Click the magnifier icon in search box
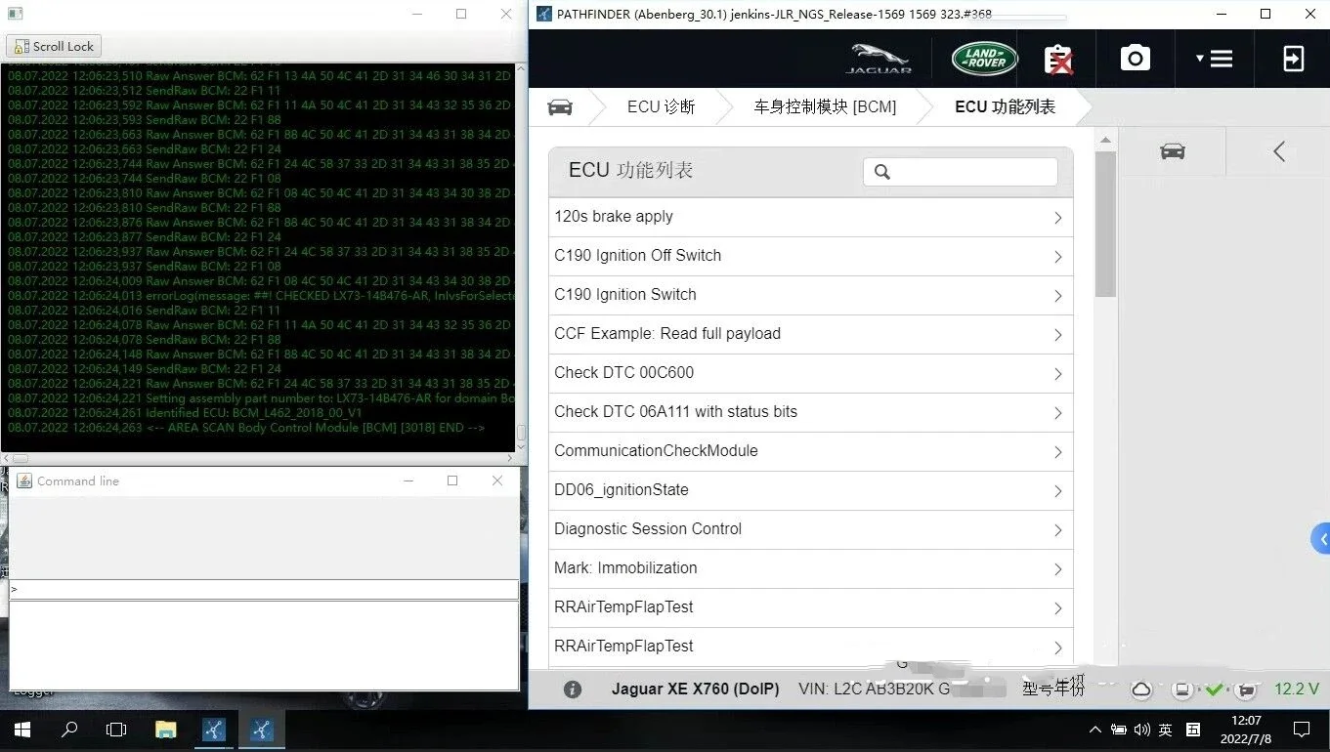Image resolution: width=1330 pixels, height=752 pixels. click(x=882, y=172)
